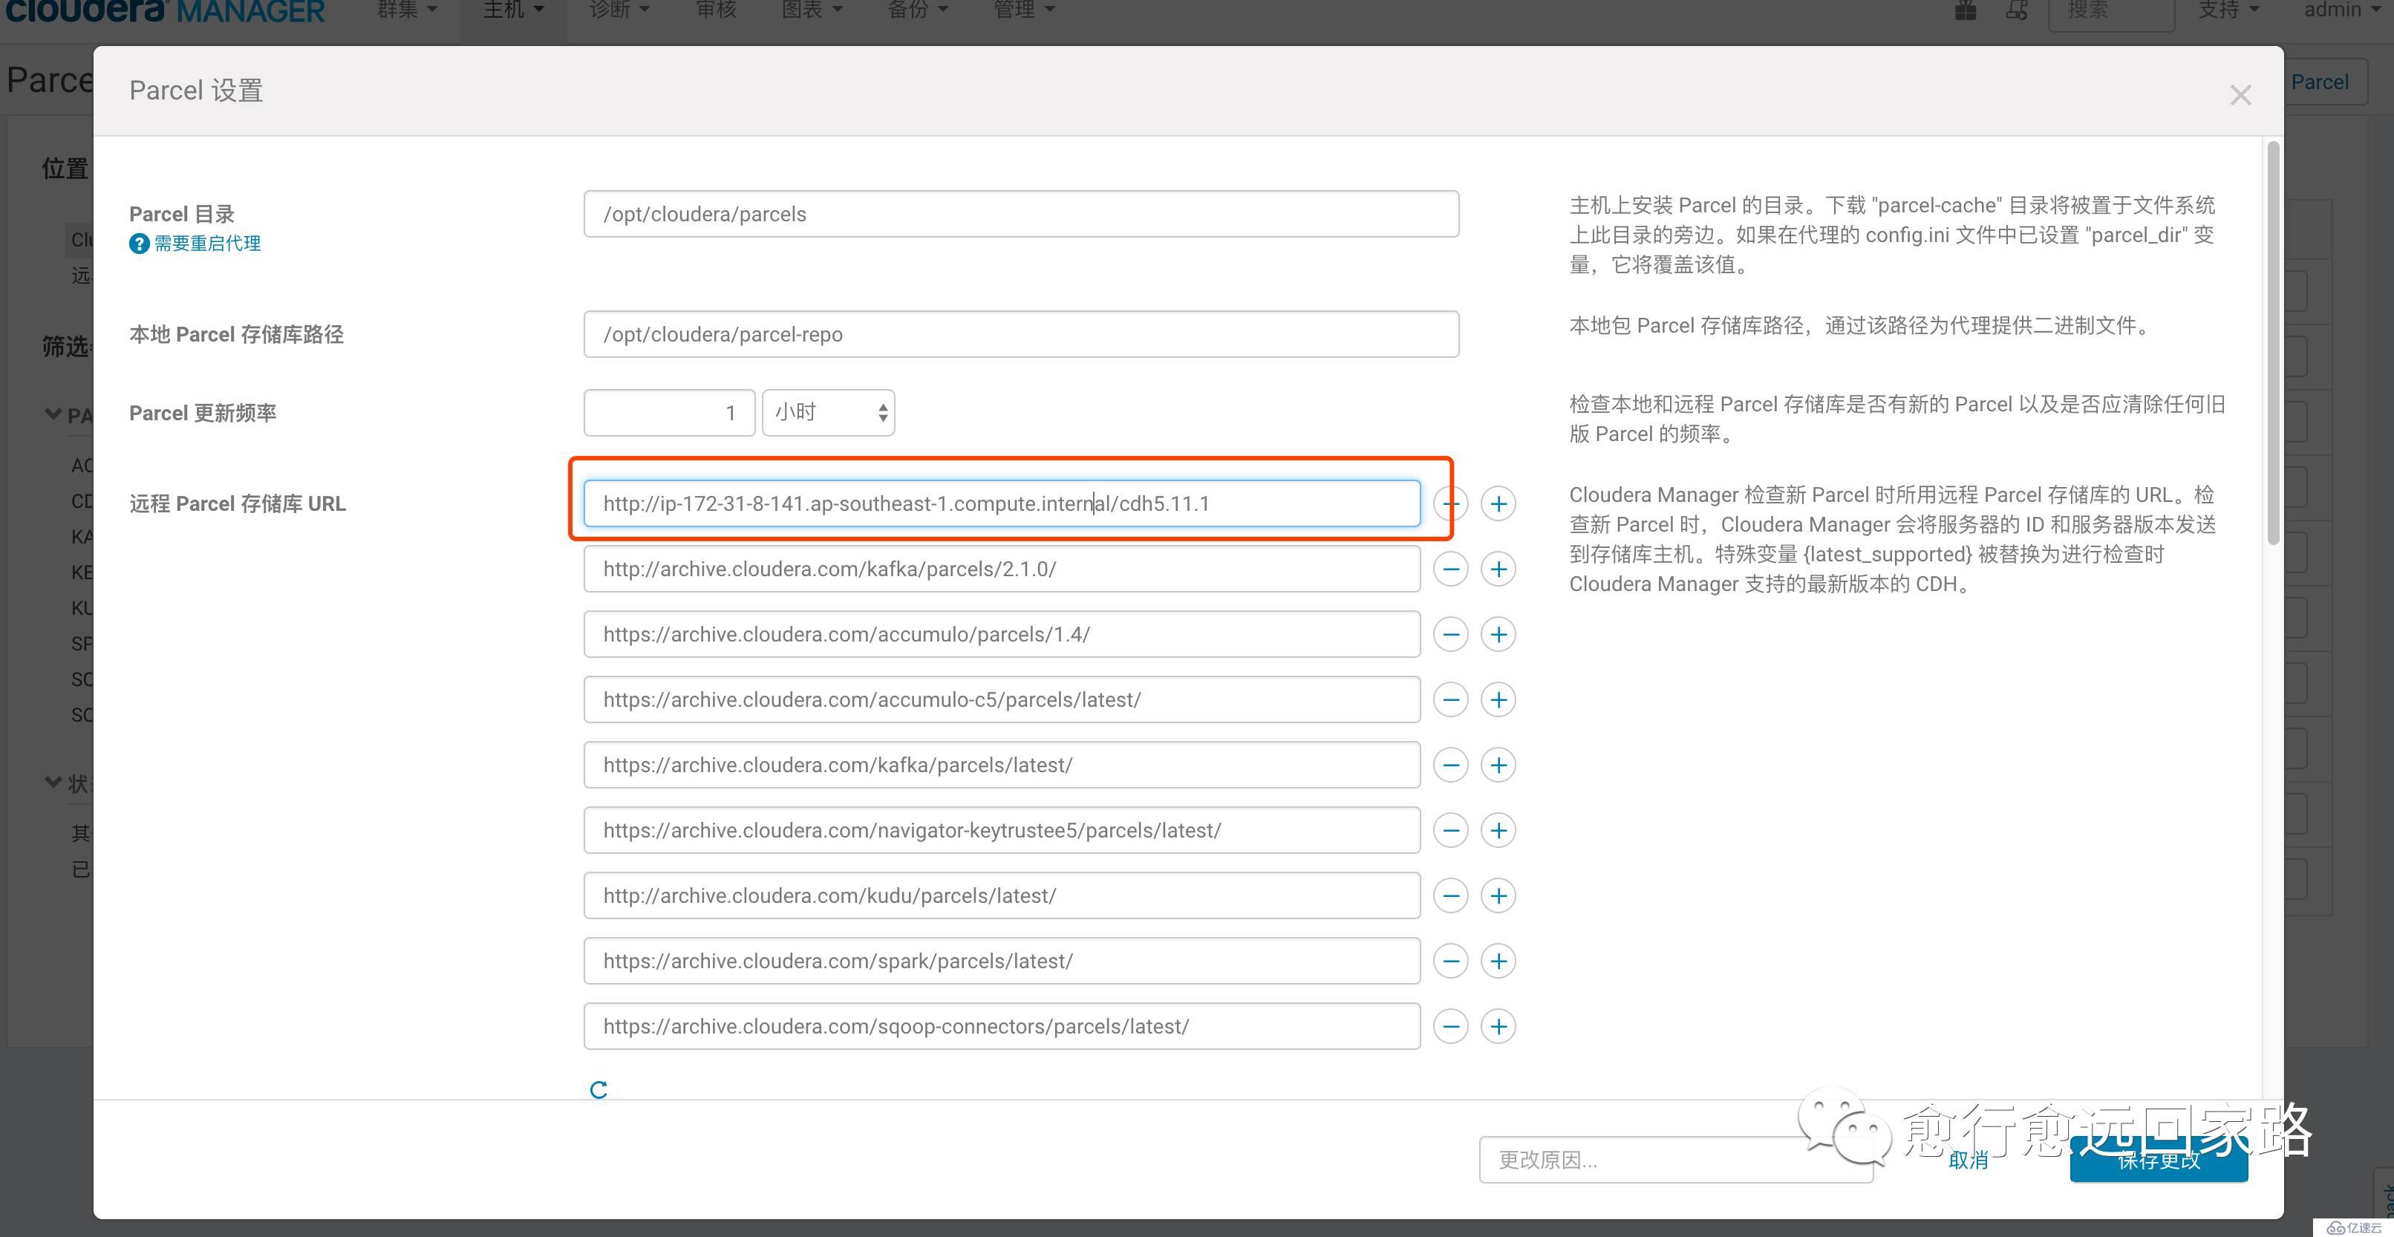Remove the accumulo-c5 parcels URL row
Viewport: 2394px width, 1237px height.
(x=1451, y=700)
